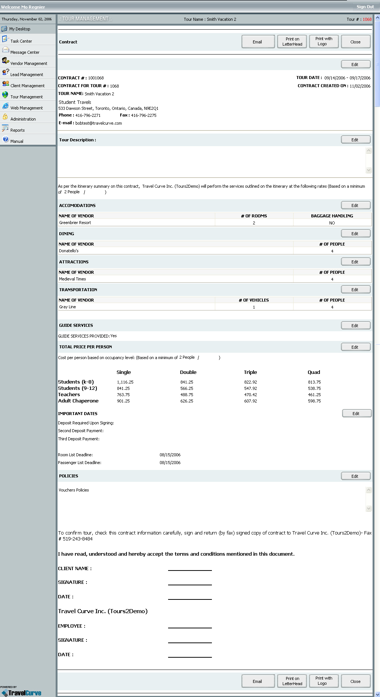The height and width of the screenshot is (697, 380).
Task: Click the Administration padlock icon
Action: tap(5, 117)
